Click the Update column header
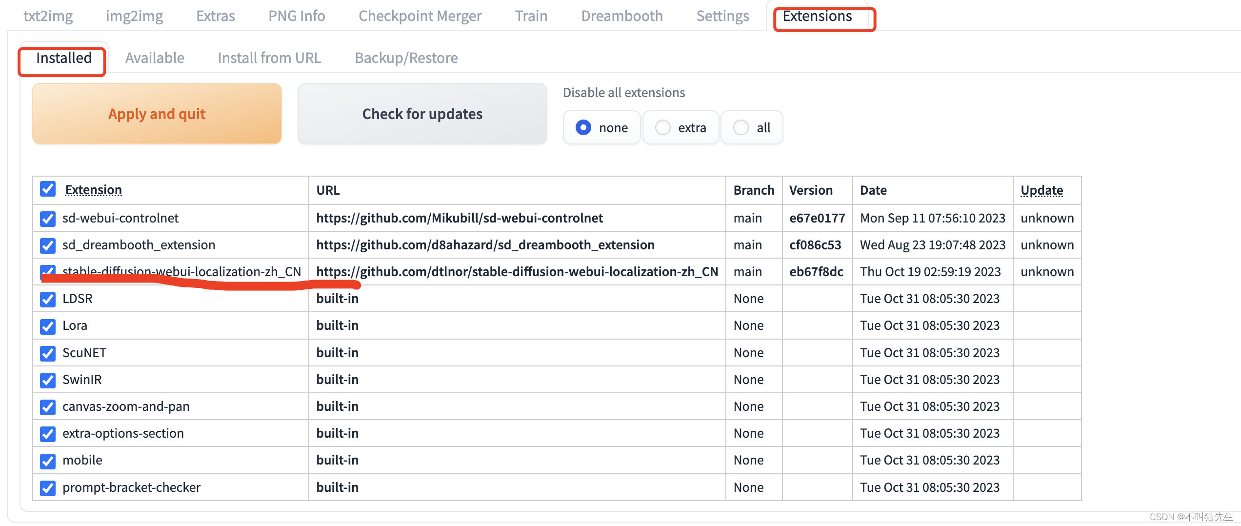 pos(1042,190)
